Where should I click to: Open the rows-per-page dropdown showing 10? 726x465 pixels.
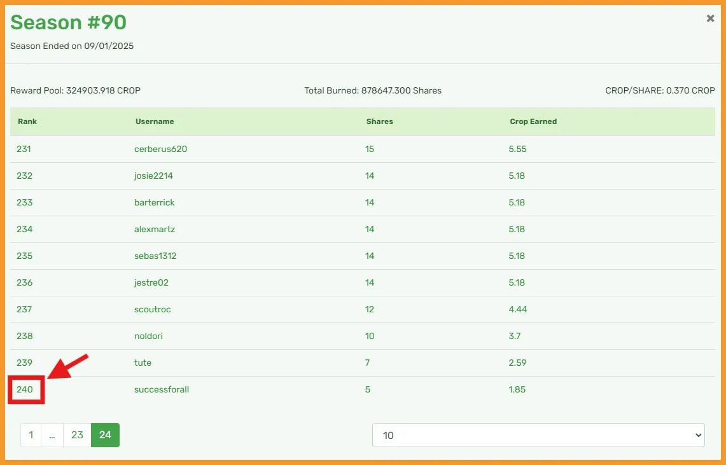coord(538,435)
